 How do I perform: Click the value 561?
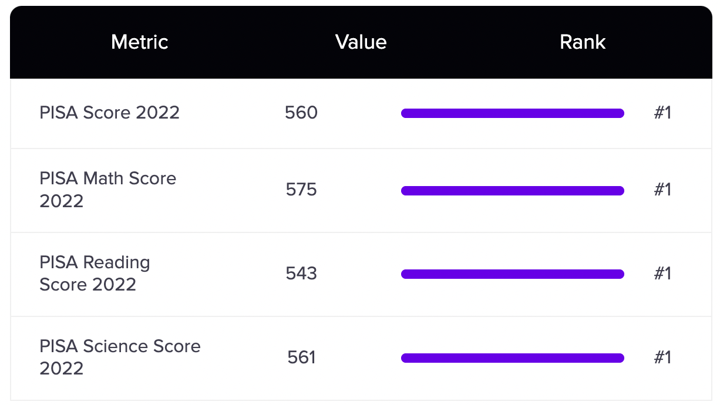[301, 357]
